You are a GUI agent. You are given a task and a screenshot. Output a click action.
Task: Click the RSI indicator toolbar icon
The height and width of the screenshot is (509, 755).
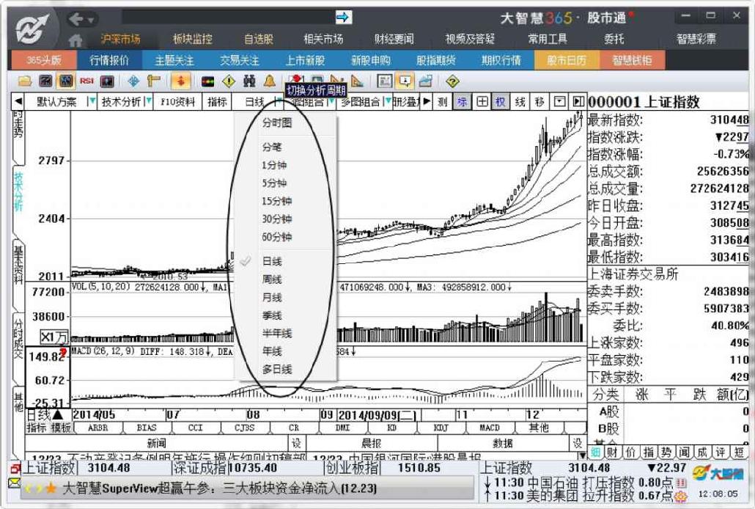coord(86,81)
